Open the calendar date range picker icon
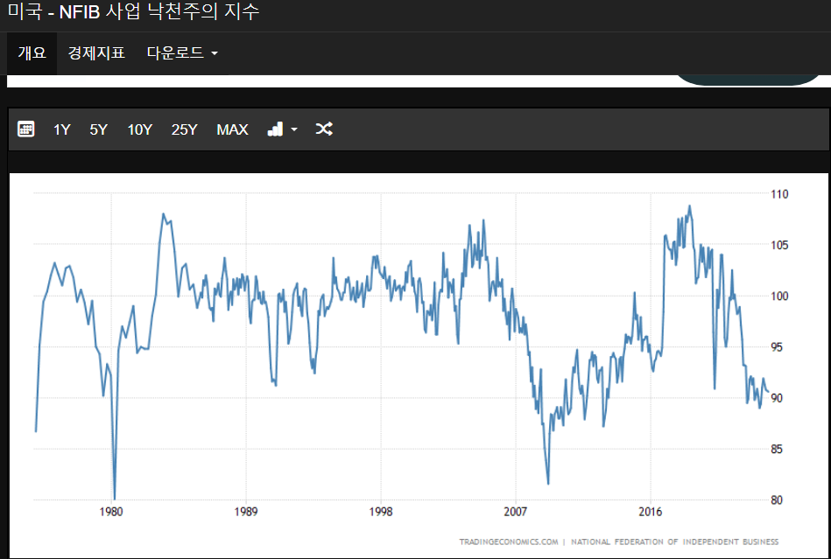The width and height of the screenshot is (831, 559). (26, 129)
